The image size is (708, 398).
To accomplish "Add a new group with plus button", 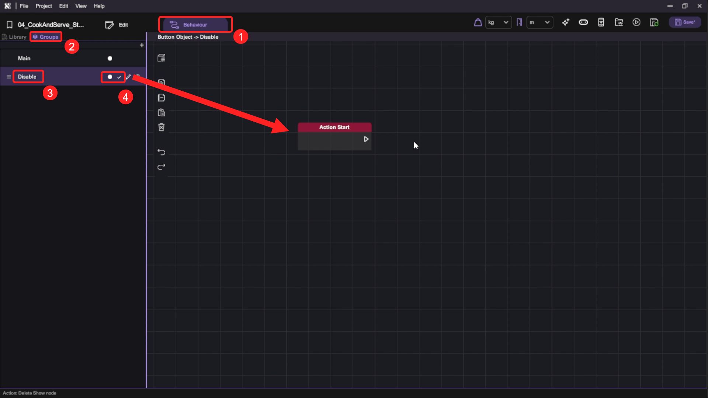I will click(x=142, y=45).
